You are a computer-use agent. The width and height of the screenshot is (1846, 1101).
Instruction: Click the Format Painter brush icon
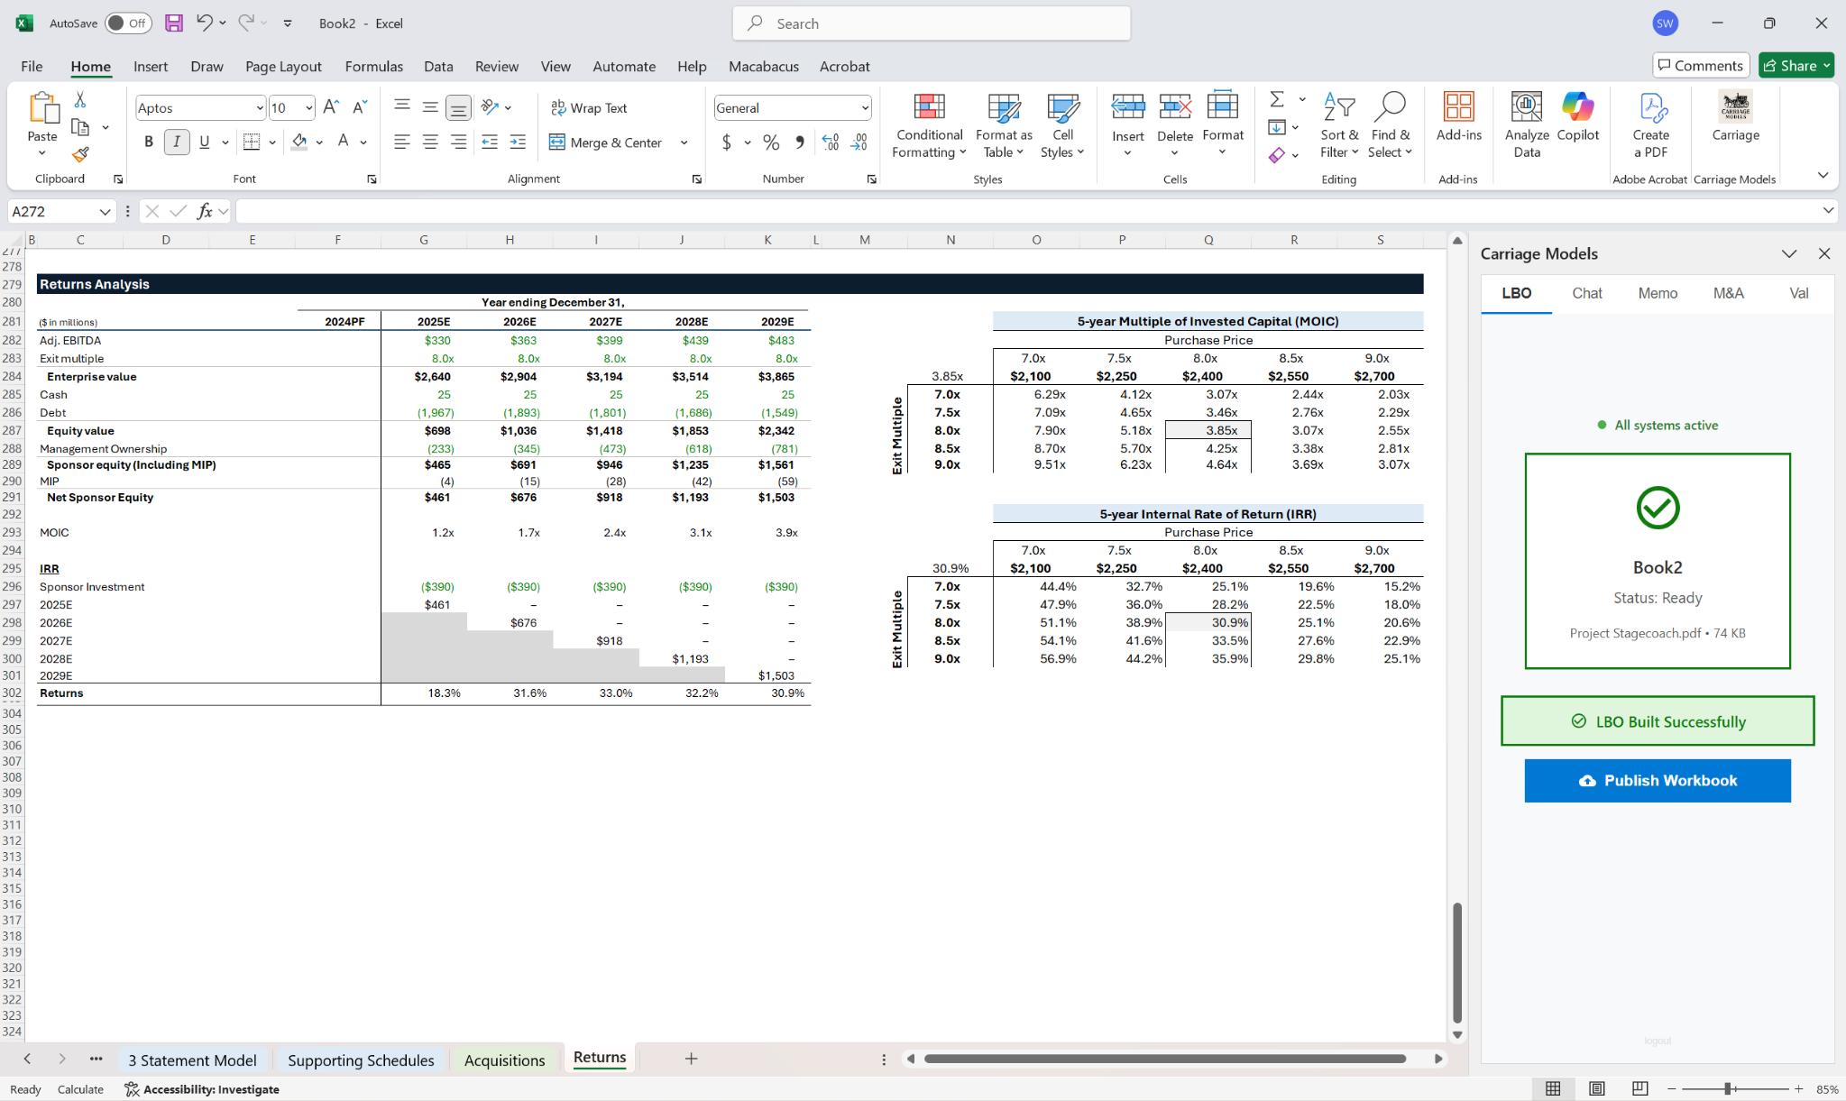pyautogui.click(x=80, y=155)
